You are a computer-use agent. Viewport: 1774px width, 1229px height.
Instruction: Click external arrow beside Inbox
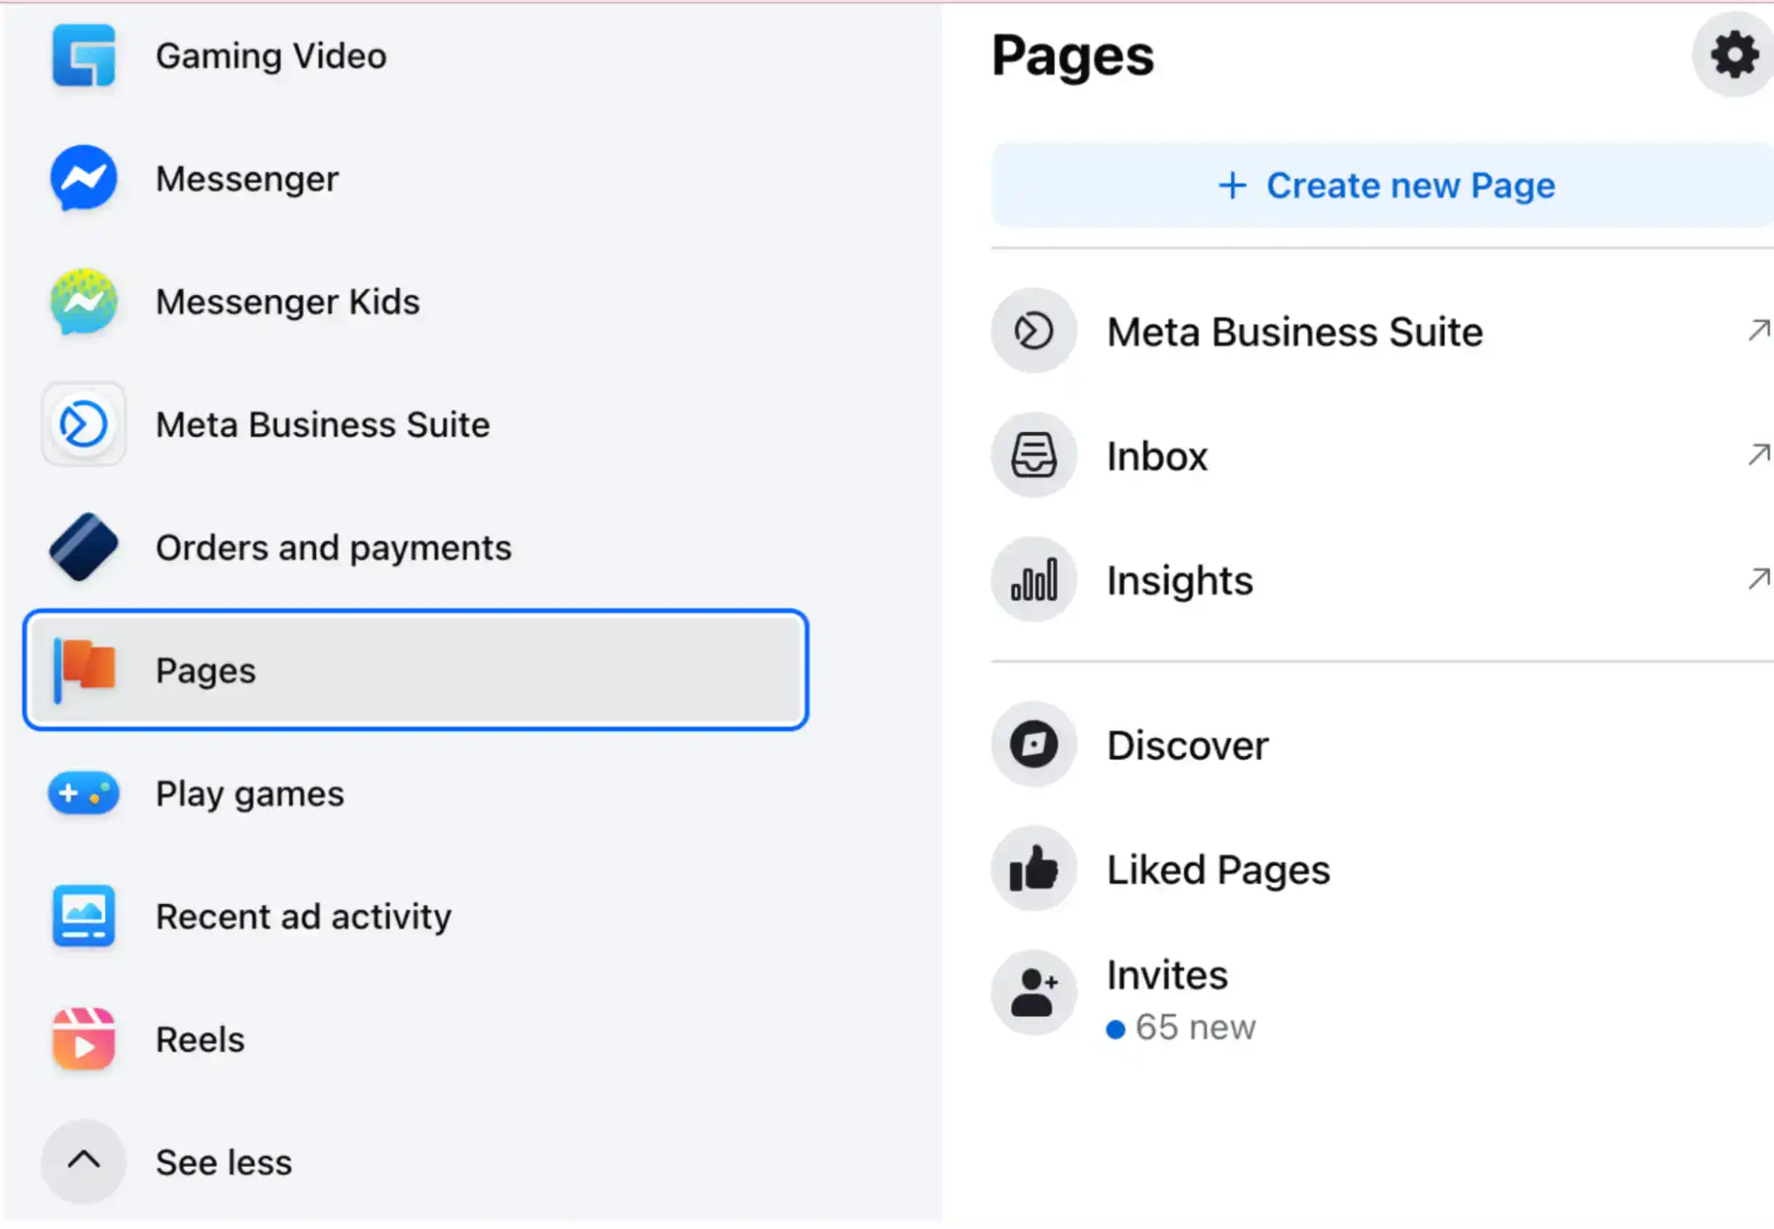tap(1759, 455)
